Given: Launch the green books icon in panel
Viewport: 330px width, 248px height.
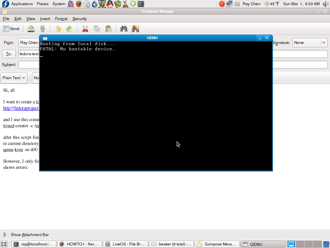Looking at the screenshot, I should click(118, 4).
